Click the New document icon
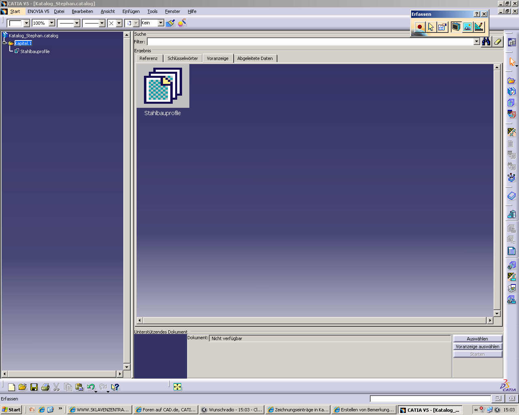Viewport: 519px width, 415px height. coord(11,387)
